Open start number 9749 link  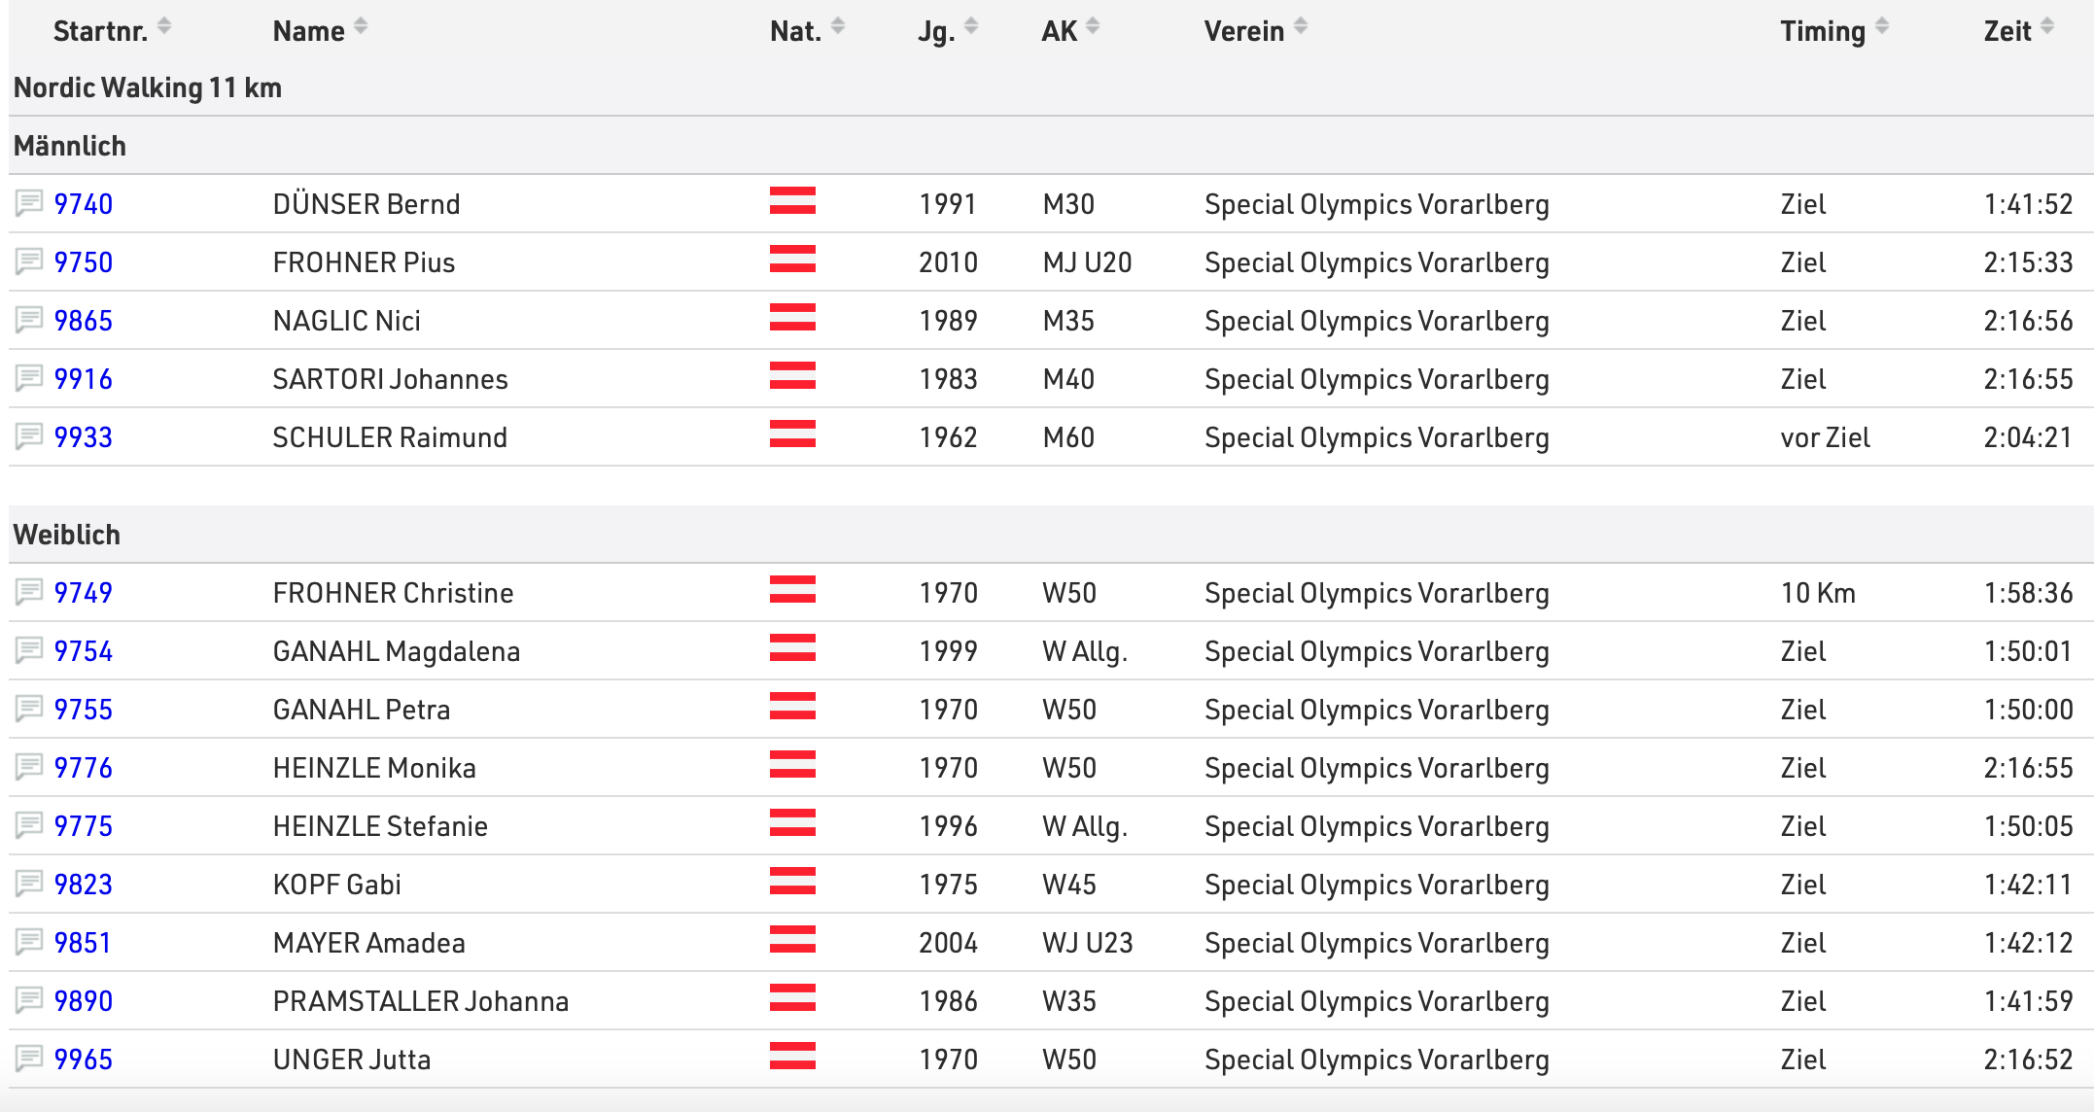coord(84,593)
